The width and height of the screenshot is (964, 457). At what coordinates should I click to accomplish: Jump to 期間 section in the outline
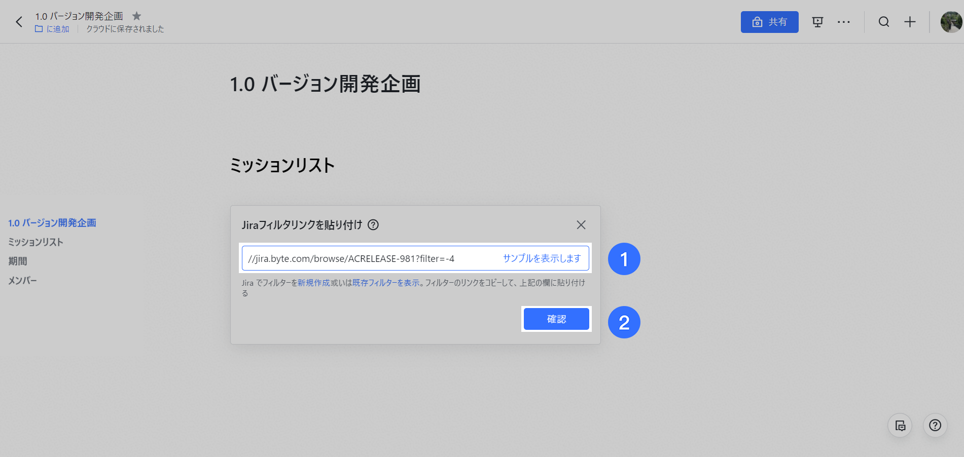18,261
